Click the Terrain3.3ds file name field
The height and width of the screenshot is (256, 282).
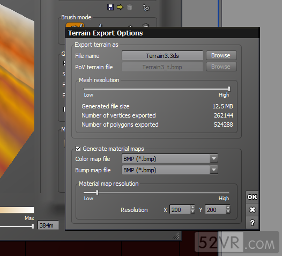[162, 55]
